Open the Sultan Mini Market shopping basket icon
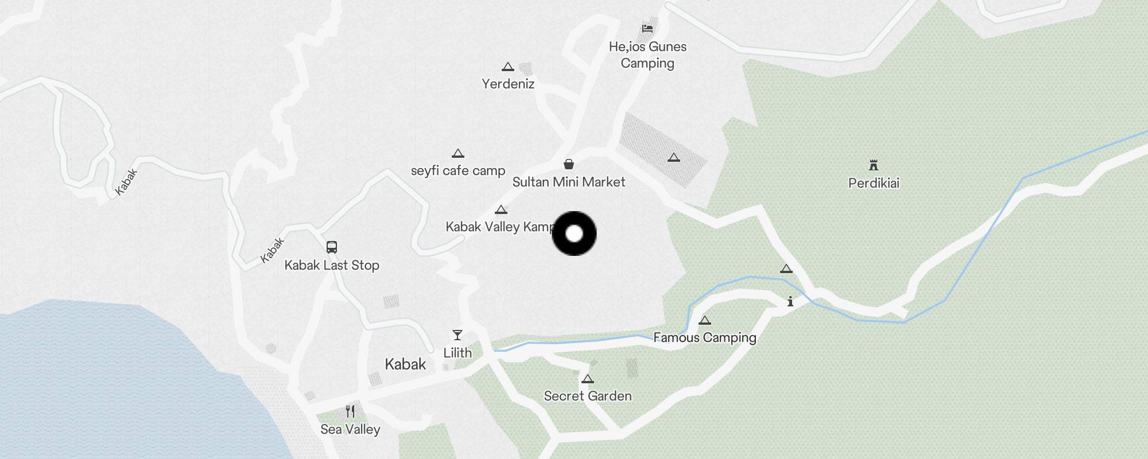The image size is (1148, 459). pos(568,165)
